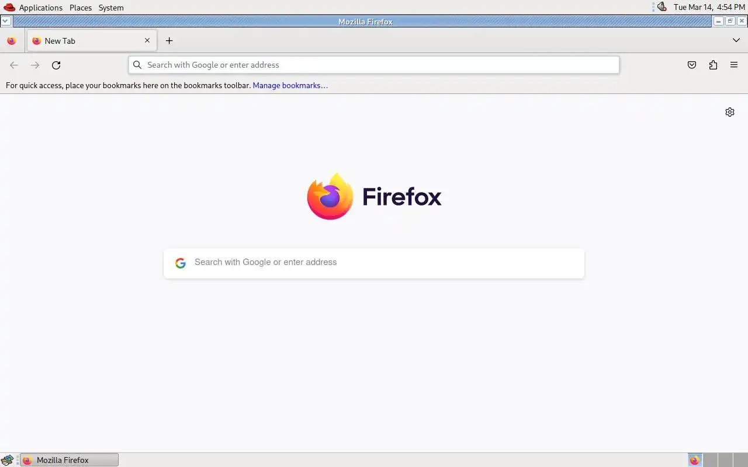The width and height of the screenshot is (748, 467).
Task: Click the search magnifier icon in address bar
Action: [137, 65]
